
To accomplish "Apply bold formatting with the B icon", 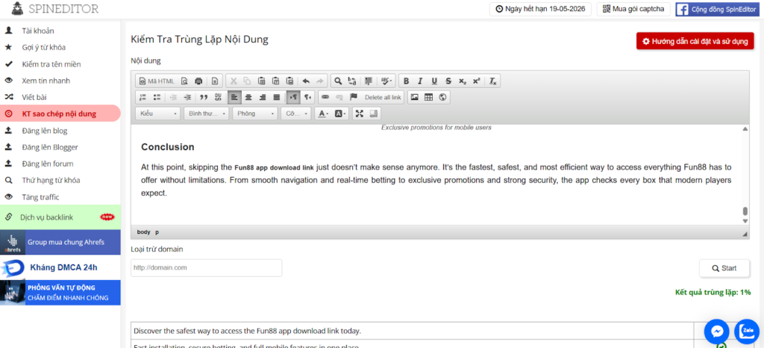I will 407,81.
